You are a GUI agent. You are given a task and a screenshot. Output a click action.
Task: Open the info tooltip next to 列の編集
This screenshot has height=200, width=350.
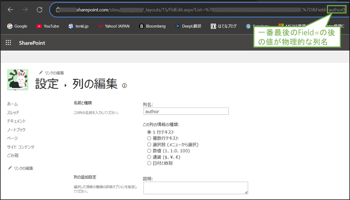coord(124,86)
